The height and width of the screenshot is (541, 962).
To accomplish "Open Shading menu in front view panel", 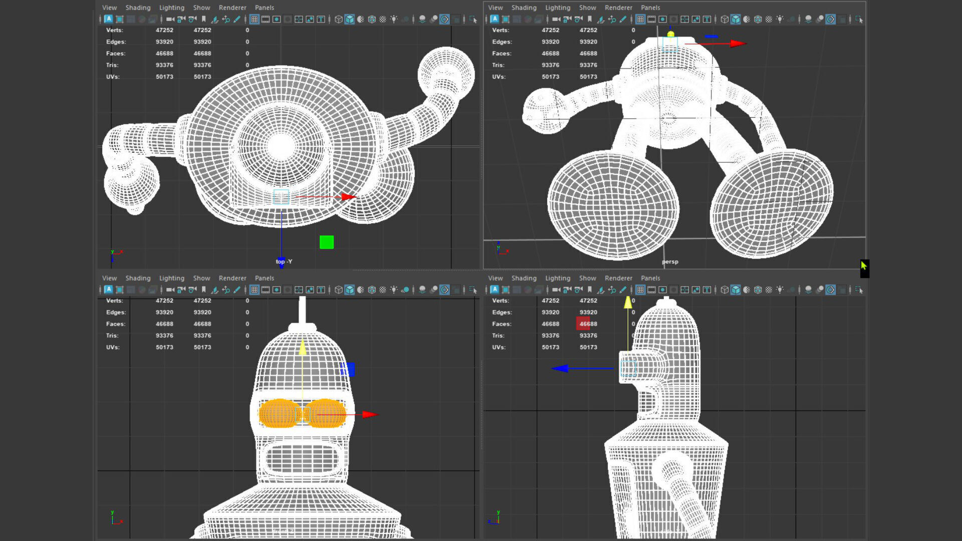I will [138, 278].
